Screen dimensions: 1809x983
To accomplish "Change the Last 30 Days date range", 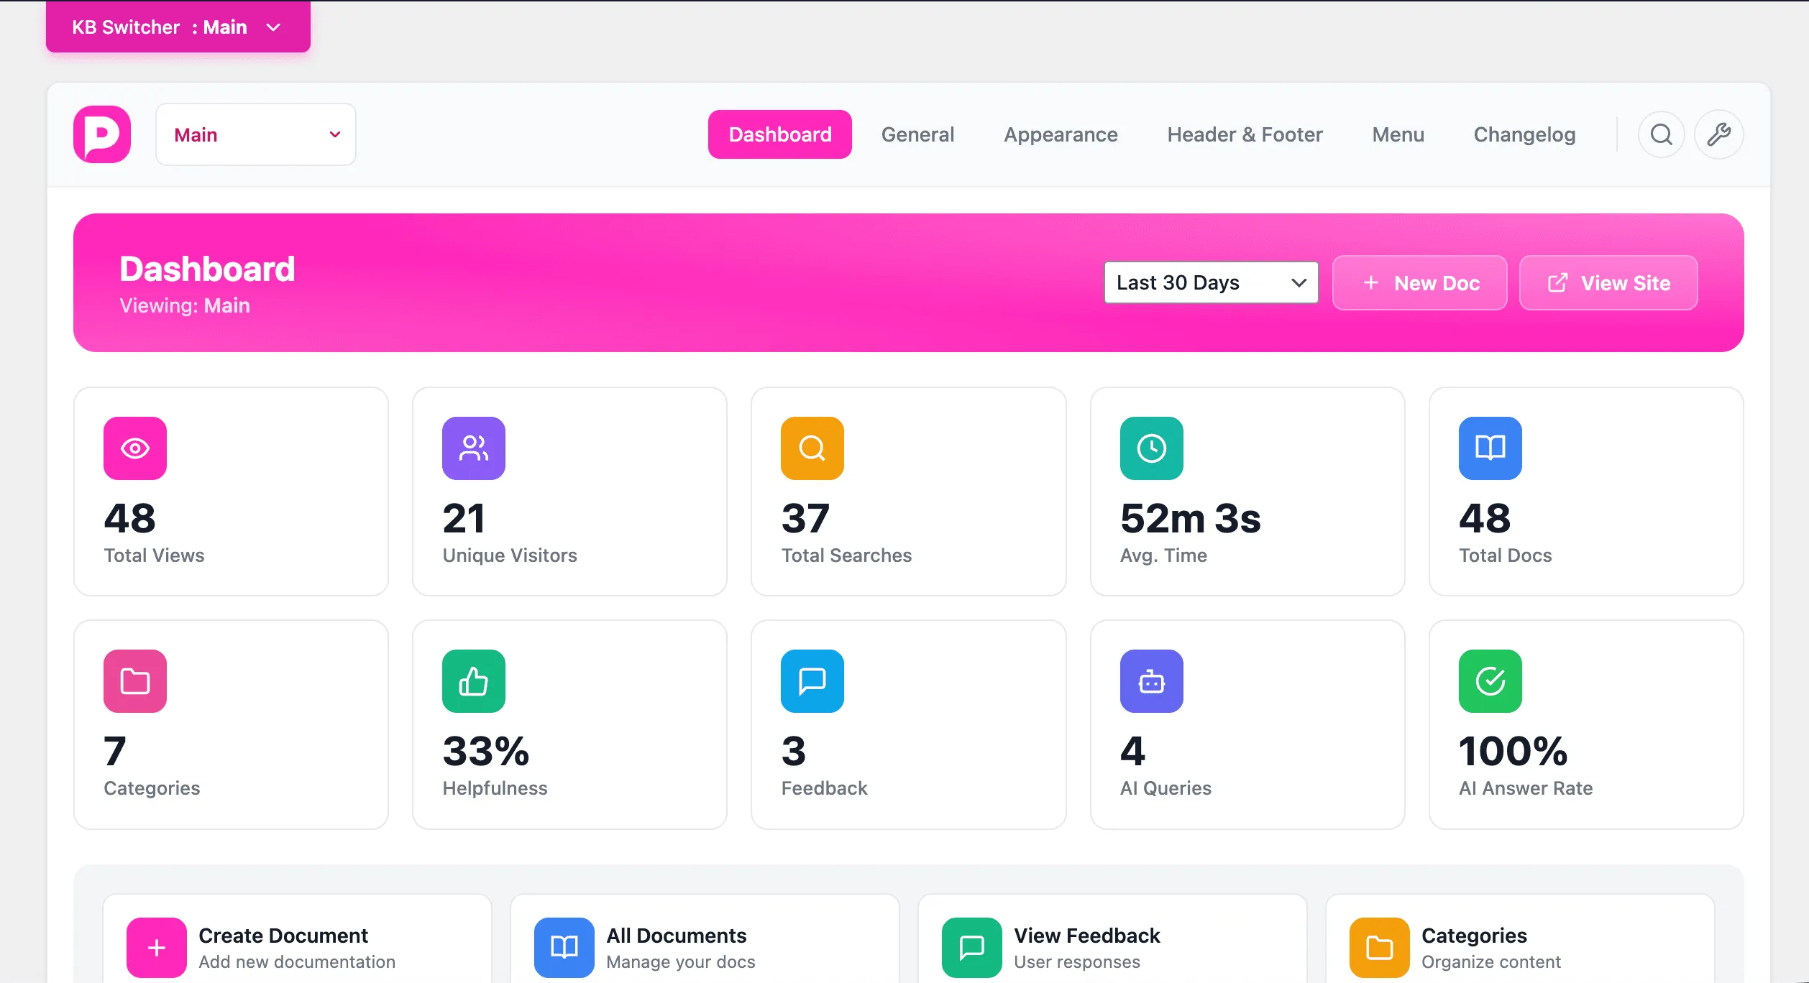I will [x=1211, y=282].
